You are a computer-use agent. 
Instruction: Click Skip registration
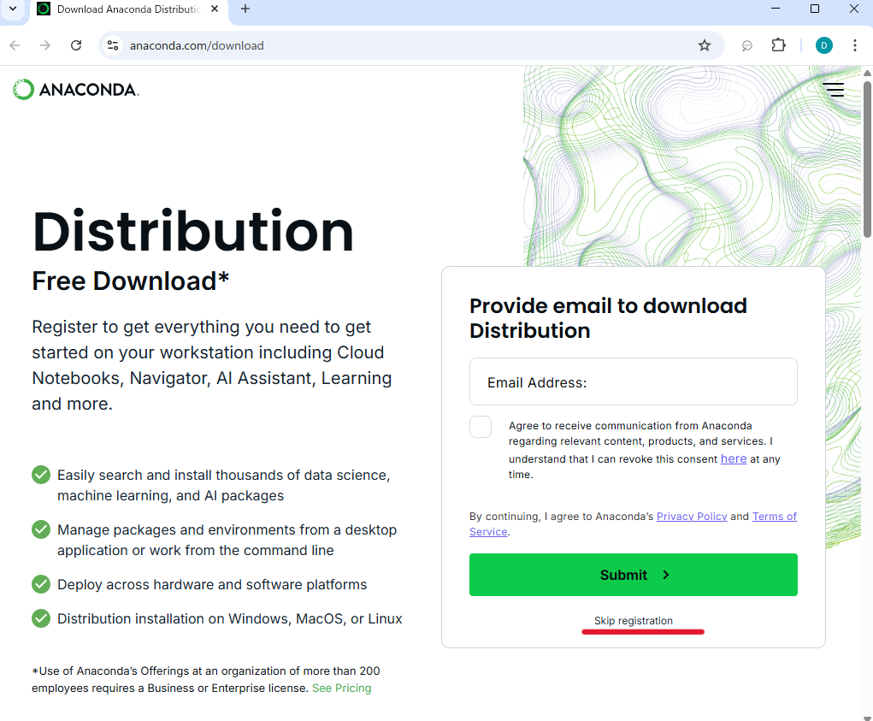(x=633, y=620)
